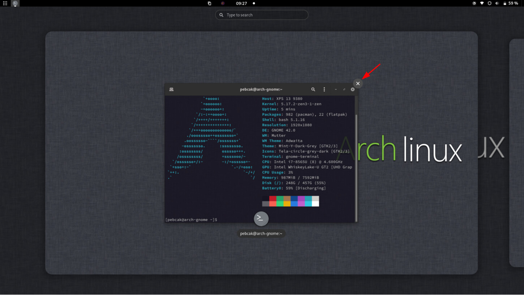Click the dark red circle indicator beside the clock
Viewport: 524px width, 295px height.
[x=223, y=3]
